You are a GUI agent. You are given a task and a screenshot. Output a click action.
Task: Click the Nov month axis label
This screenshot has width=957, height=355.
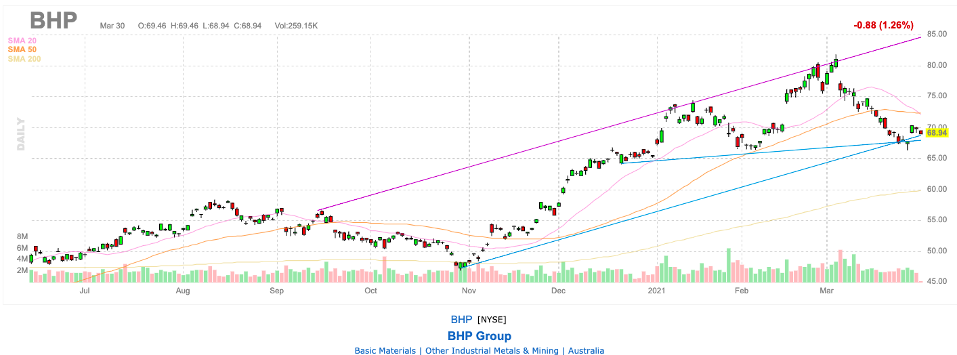coord(469,291)
